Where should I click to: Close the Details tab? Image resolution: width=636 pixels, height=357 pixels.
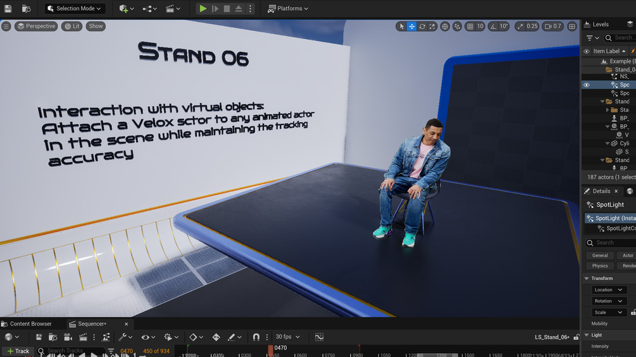click(616, 191)
